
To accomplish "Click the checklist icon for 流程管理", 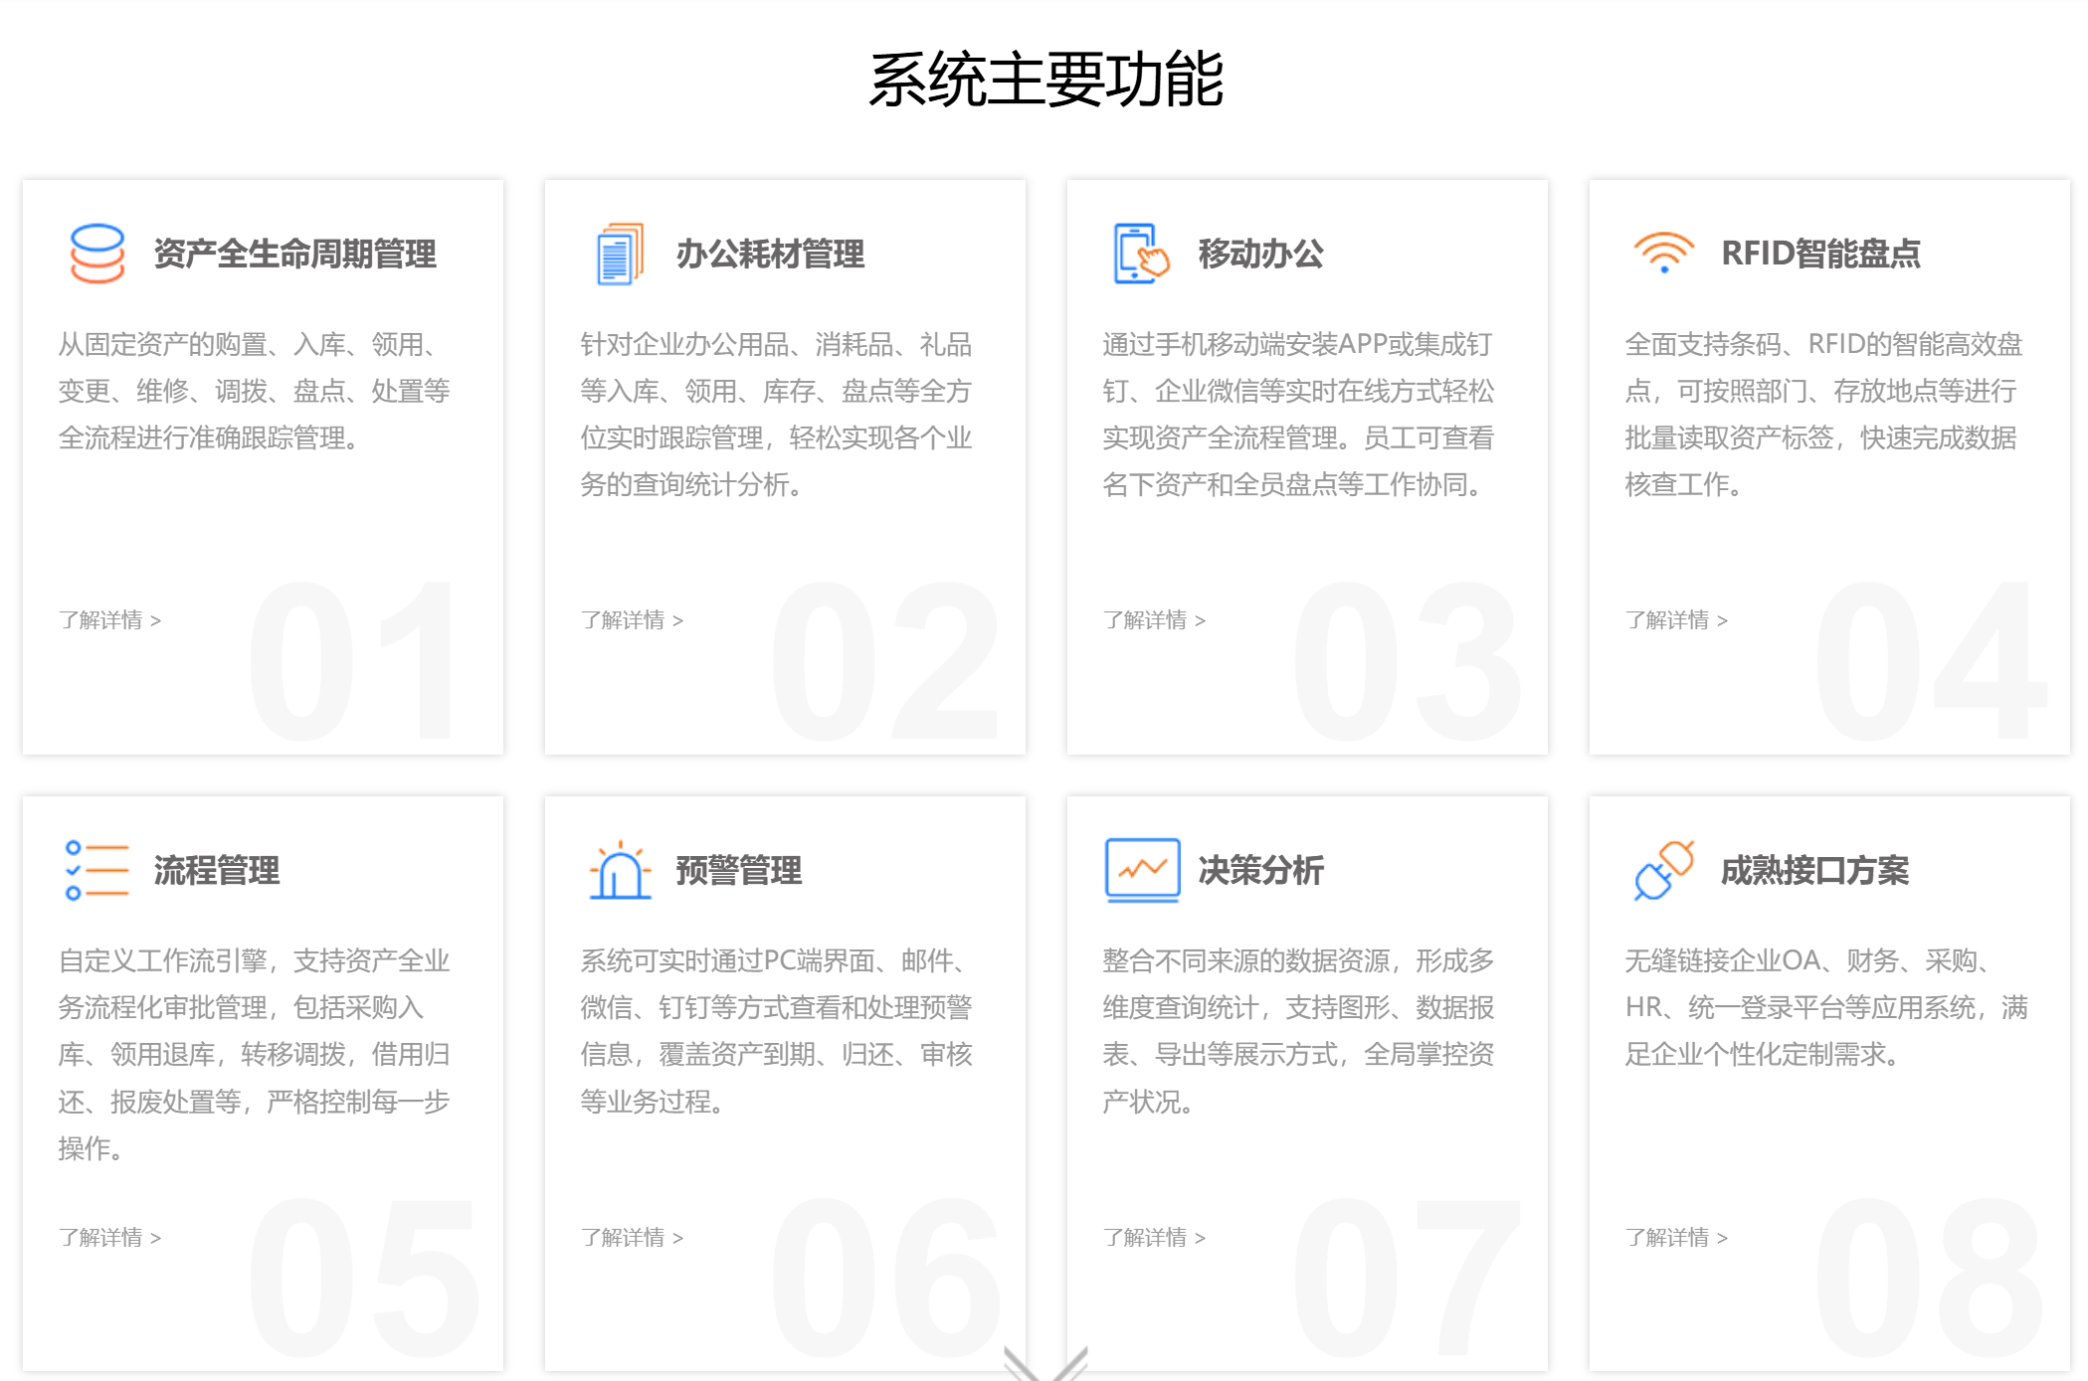I will (x=96, y=870).
